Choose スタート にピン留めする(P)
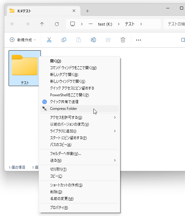The height and width of the screenshot is (216, 185). tap(80, 138)
